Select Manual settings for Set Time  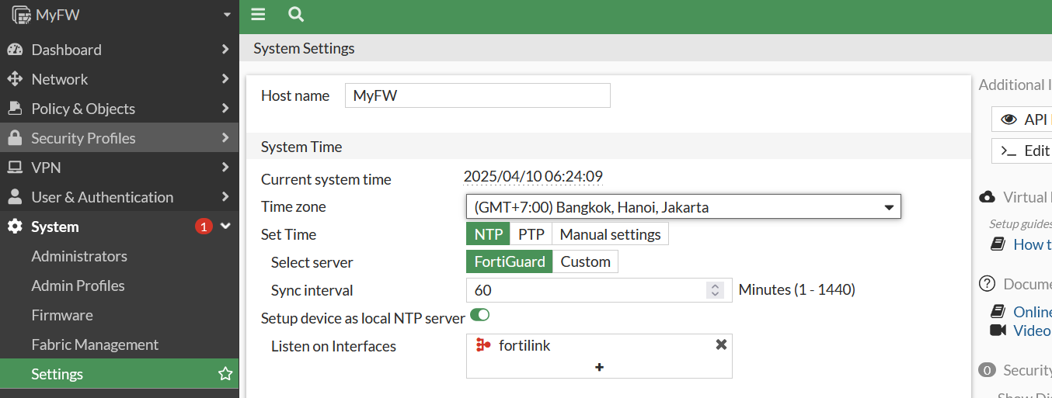610,234
